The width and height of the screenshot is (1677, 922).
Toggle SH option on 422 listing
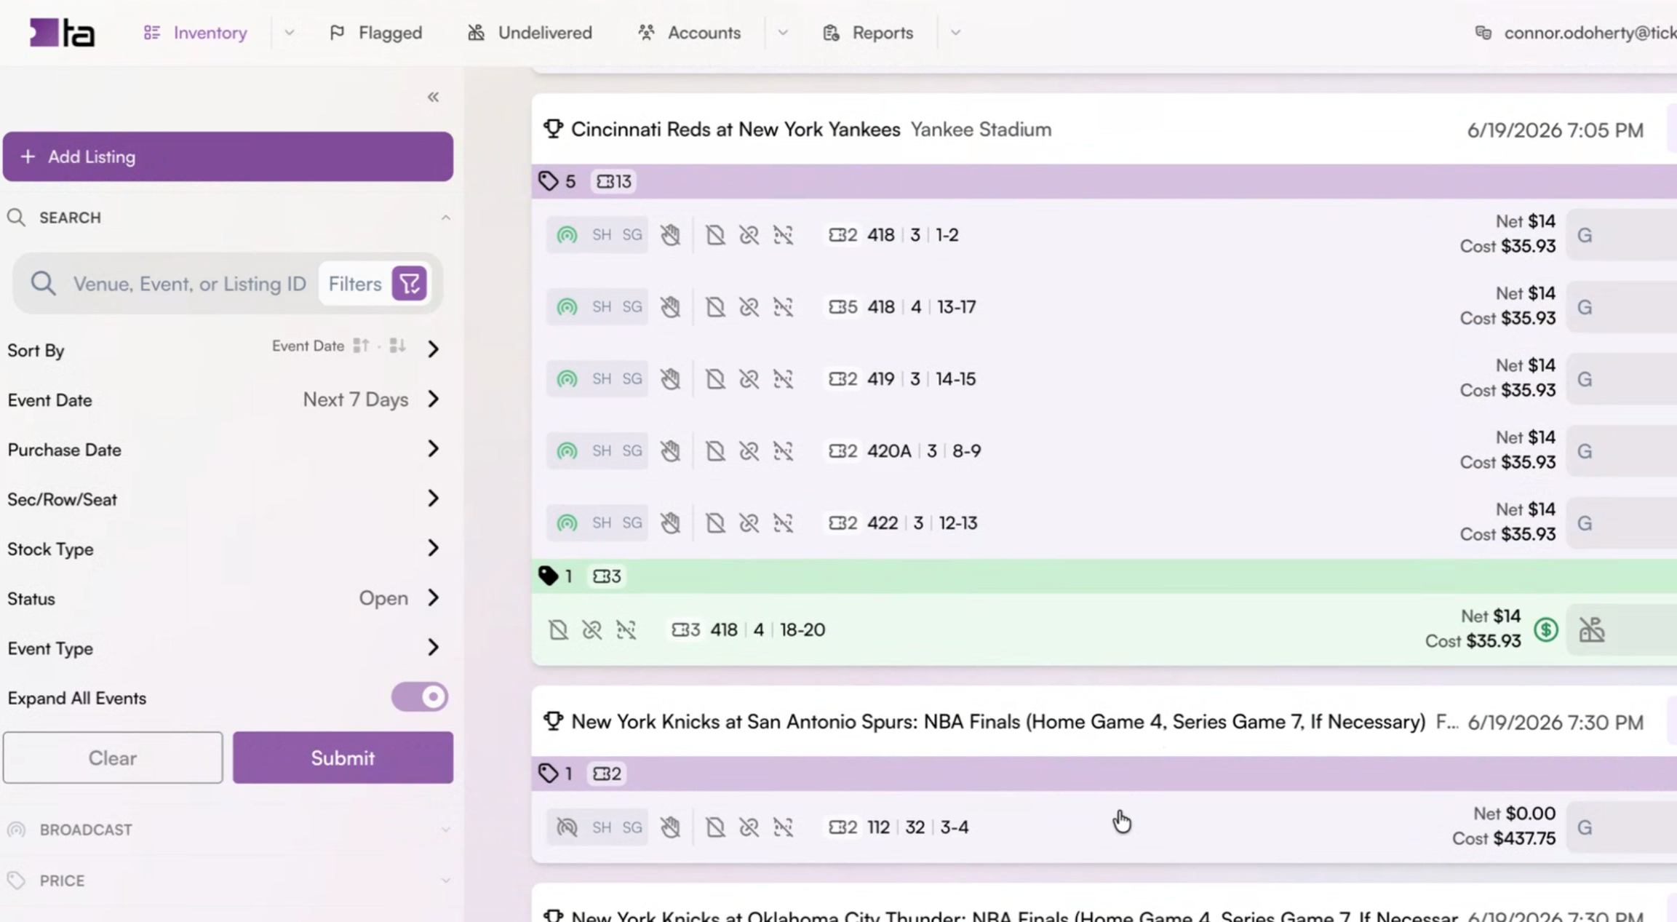coord(602,523)
